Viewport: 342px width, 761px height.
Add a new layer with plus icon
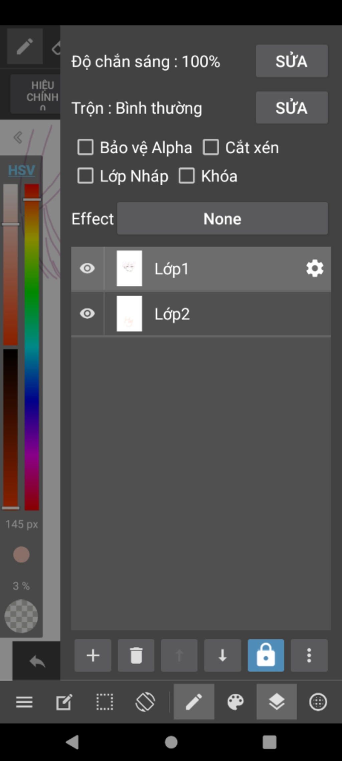click(93, 656)
